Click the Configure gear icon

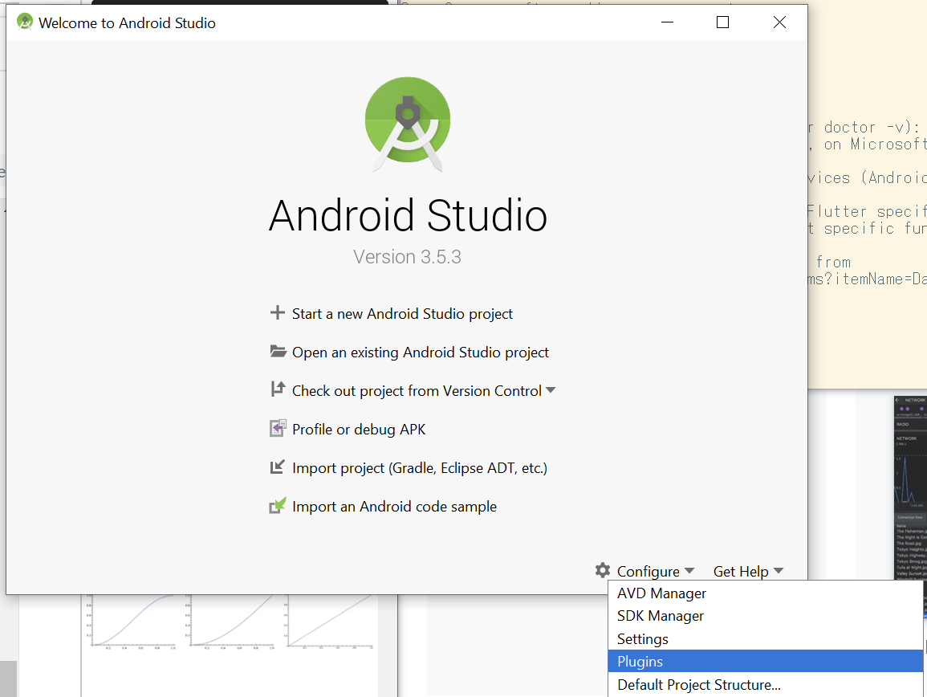(x=603, y=570)
